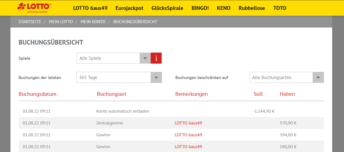Click the Soll column header
Viewport: 344px width, 152px height.
[258, 94]
